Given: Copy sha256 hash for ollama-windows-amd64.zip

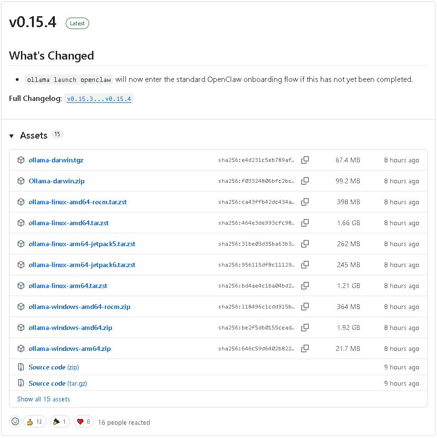Looking at the screenshot, I should coord(305,328).
